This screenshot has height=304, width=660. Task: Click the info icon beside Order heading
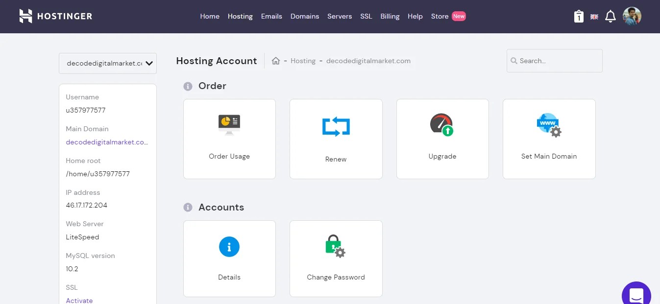click(188, 86)
